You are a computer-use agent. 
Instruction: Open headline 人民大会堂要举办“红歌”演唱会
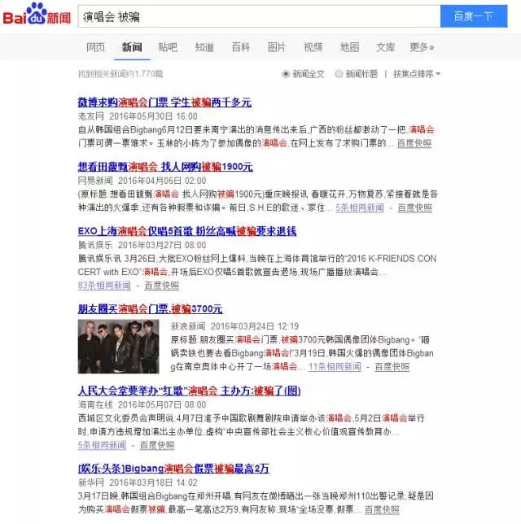point(190,391)
